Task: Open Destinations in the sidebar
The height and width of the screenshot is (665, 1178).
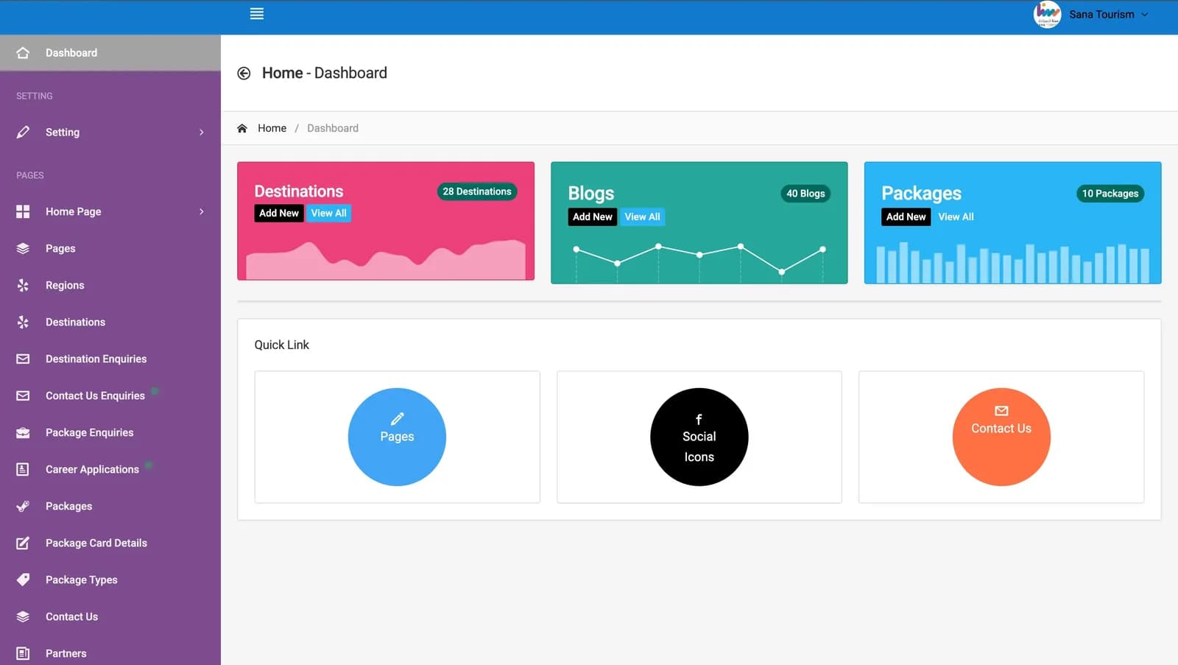Action: tap(110, 322)
